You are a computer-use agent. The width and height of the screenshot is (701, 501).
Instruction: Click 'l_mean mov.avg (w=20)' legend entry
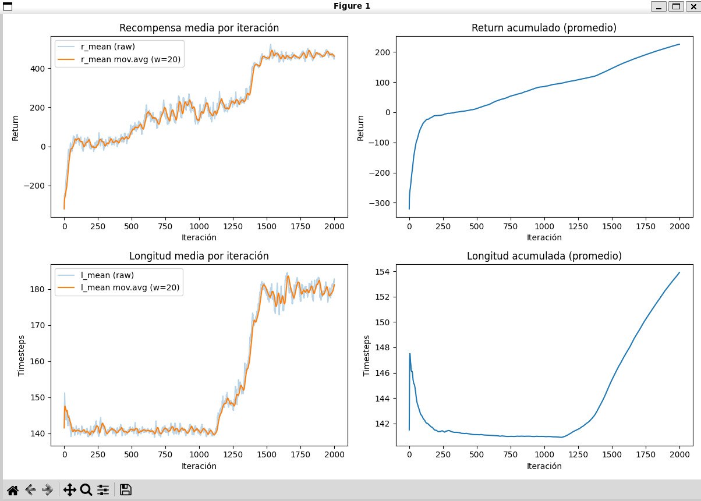click(118, 287)
